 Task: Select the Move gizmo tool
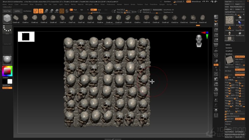pos(46,11)
